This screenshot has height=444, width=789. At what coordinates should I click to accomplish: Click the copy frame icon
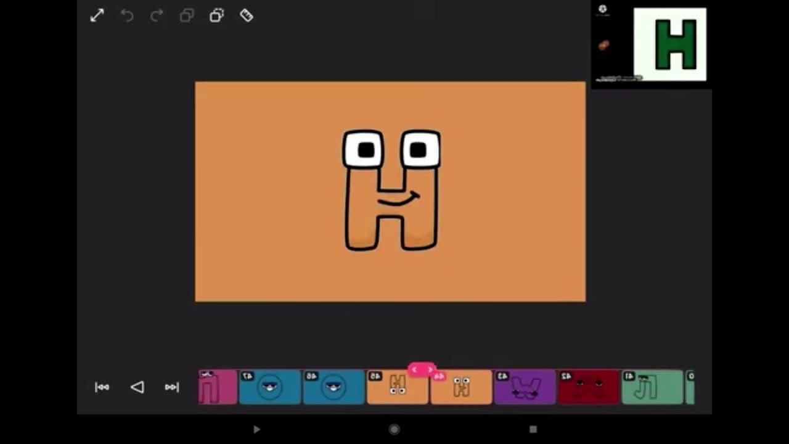187,16
